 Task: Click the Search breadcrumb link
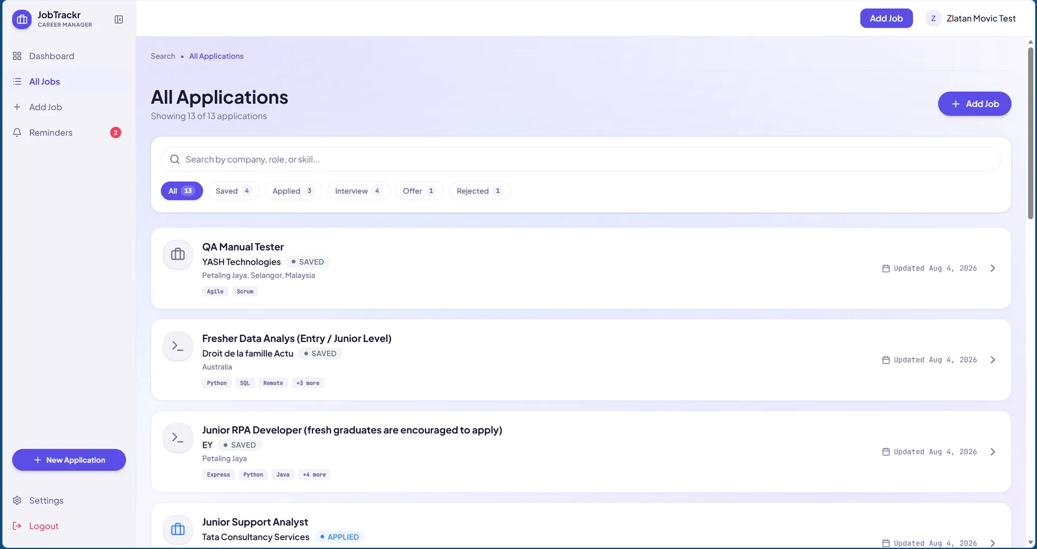click(163, 56)
